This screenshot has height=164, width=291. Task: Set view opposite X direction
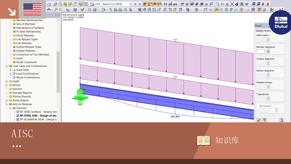click(180, 10)
